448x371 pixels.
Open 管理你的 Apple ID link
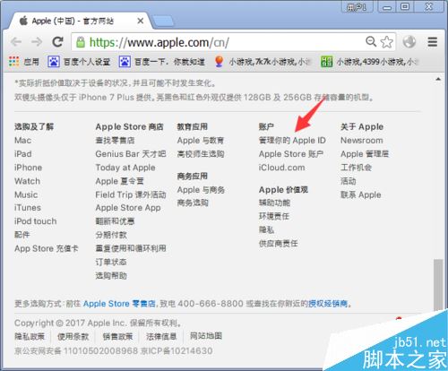click(292, 141)
